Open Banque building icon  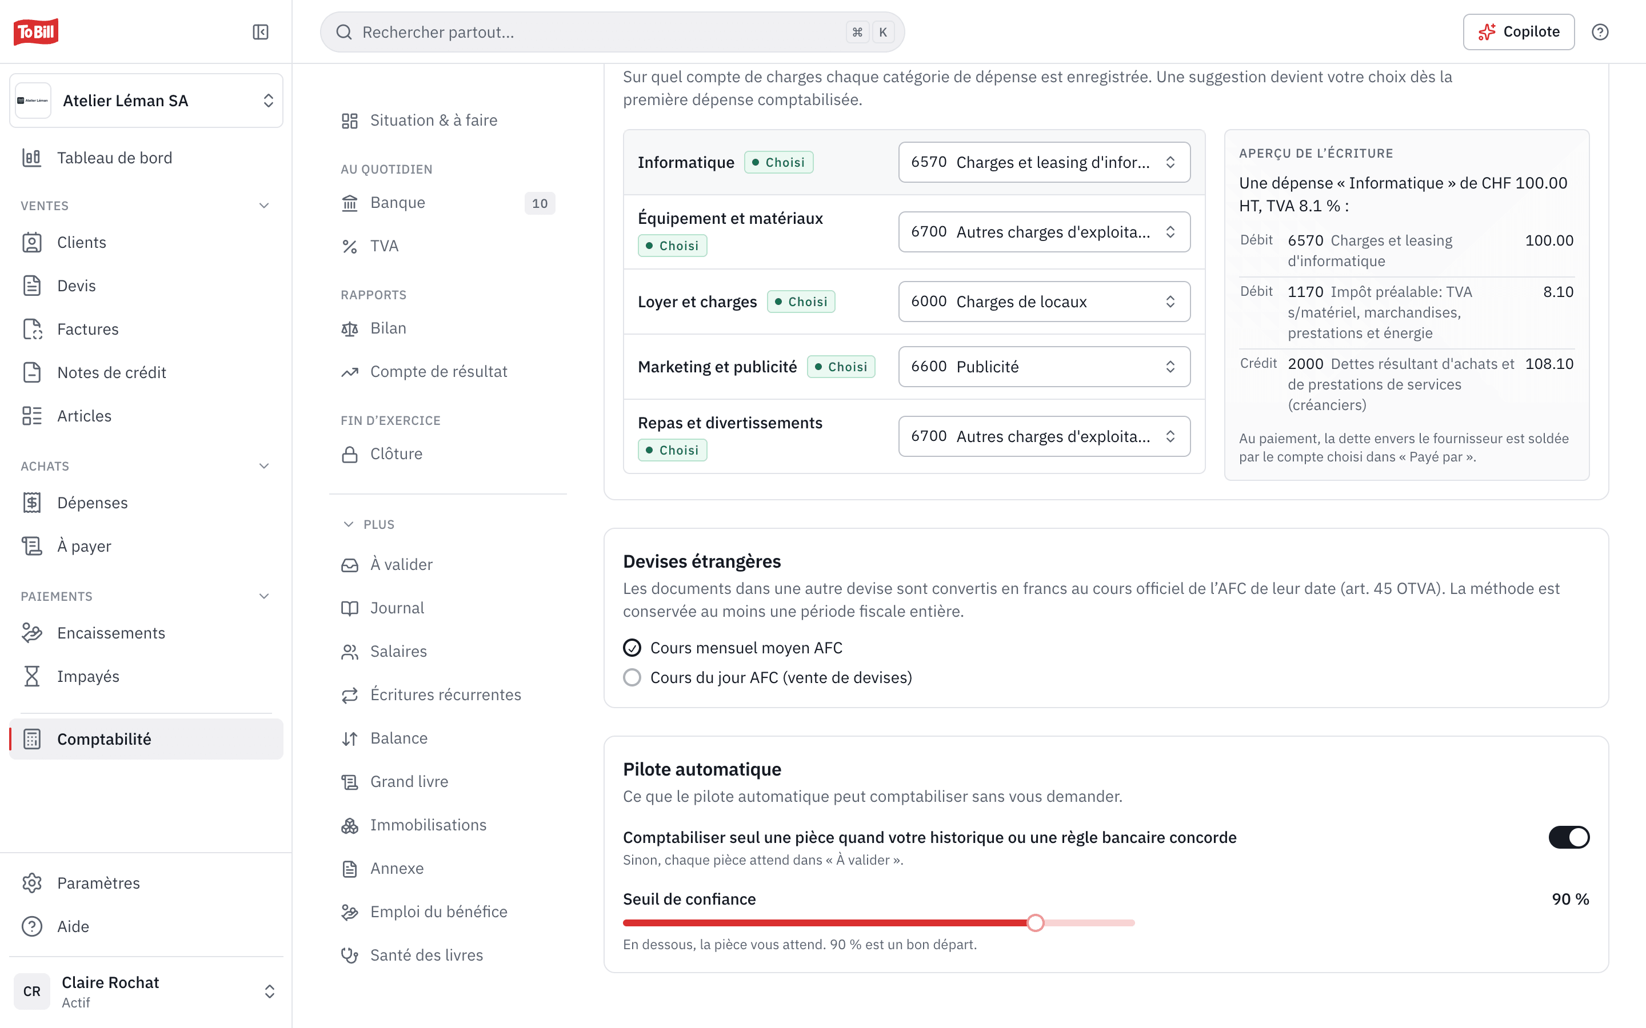click(x=350, y=203)
